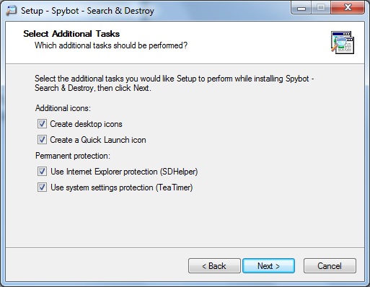
Task: Click the disabled maximize button
Action: click(x=321, y=8)
